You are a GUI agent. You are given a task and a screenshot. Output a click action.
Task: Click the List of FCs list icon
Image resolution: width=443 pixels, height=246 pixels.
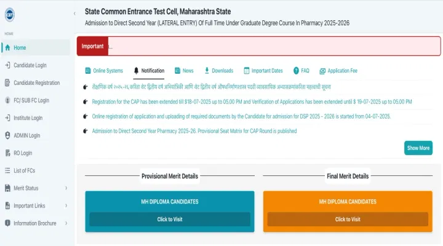coord(7,170)
